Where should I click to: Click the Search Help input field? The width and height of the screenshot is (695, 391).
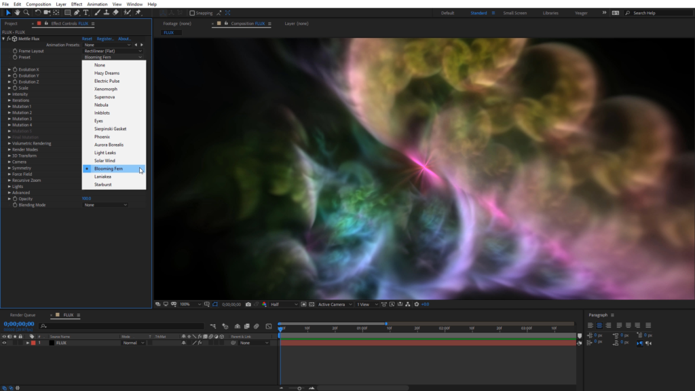point(658,13)
